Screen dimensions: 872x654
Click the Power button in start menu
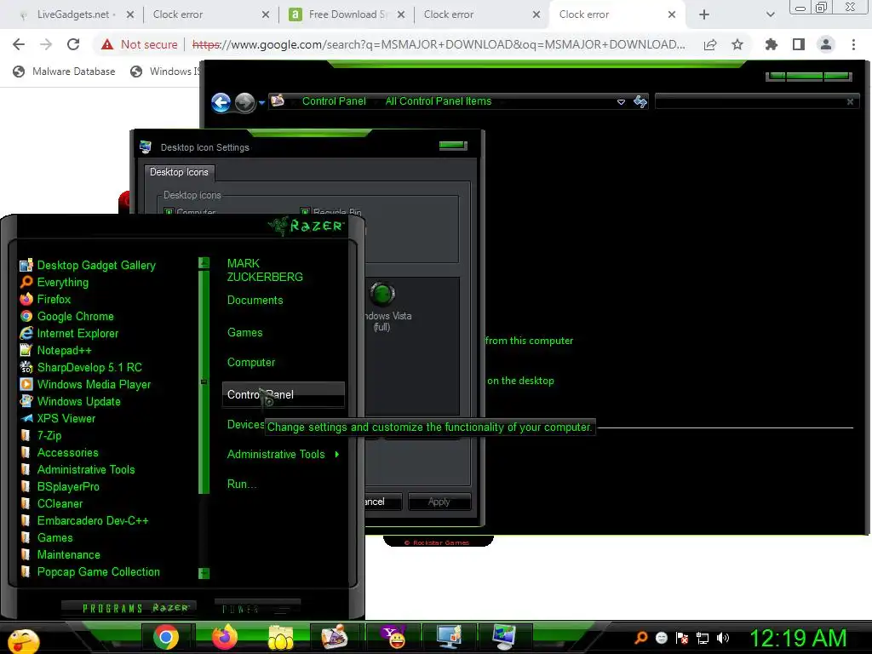pos(257,609)
